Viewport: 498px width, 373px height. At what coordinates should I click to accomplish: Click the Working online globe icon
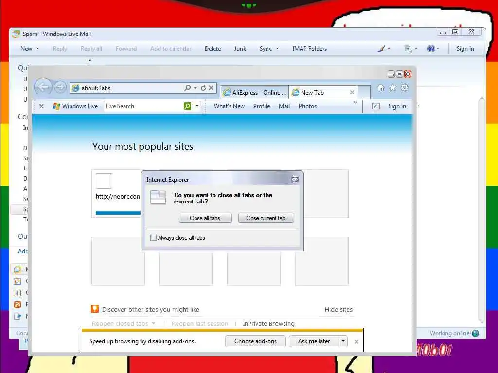[x=476, y=333]
